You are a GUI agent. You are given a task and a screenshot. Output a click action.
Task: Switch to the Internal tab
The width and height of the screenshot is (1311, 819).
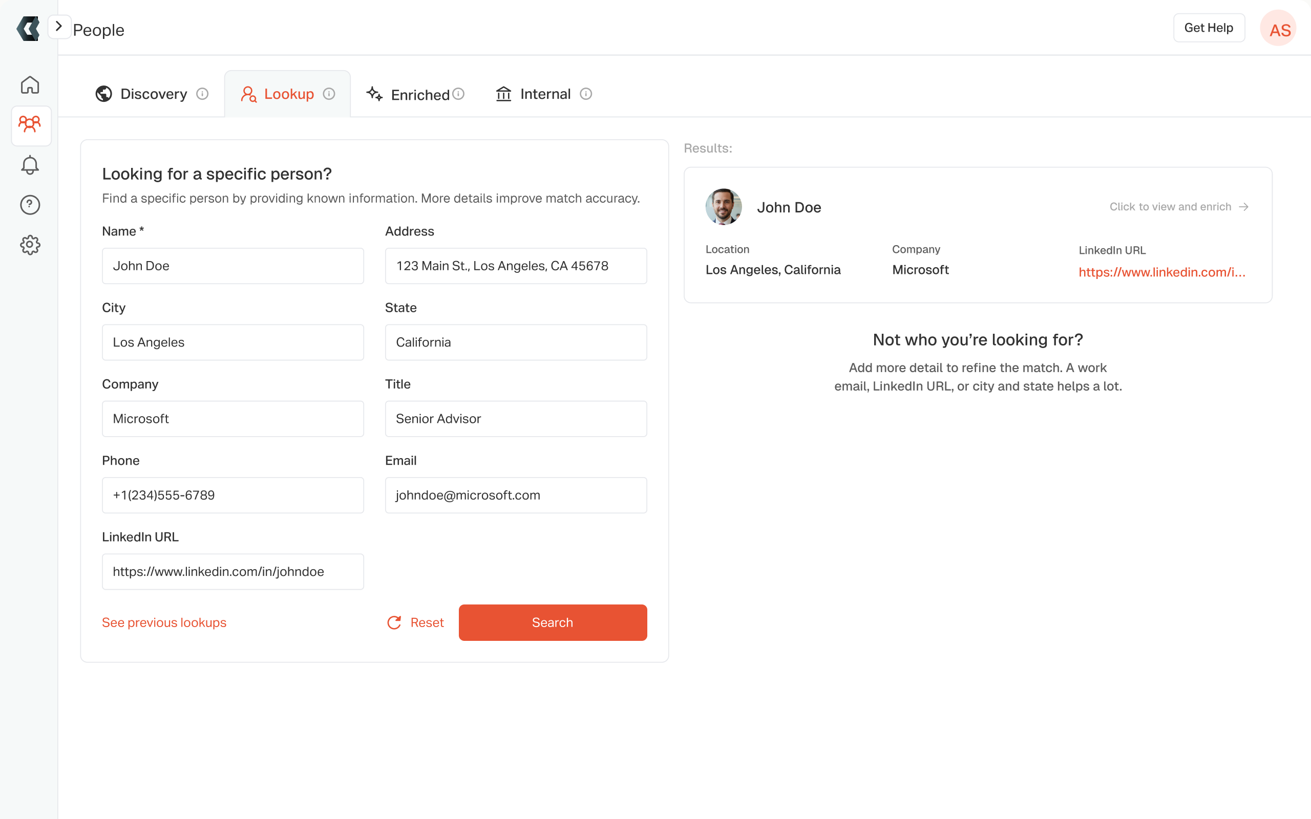click(x=544, y=94)
